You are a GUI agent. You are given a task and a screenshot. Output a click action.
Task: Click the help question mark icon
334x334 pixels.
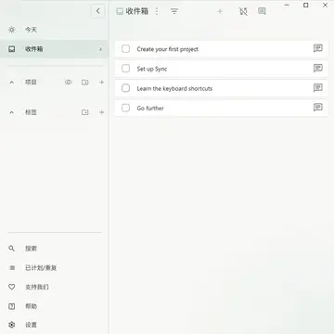[12, 306]
